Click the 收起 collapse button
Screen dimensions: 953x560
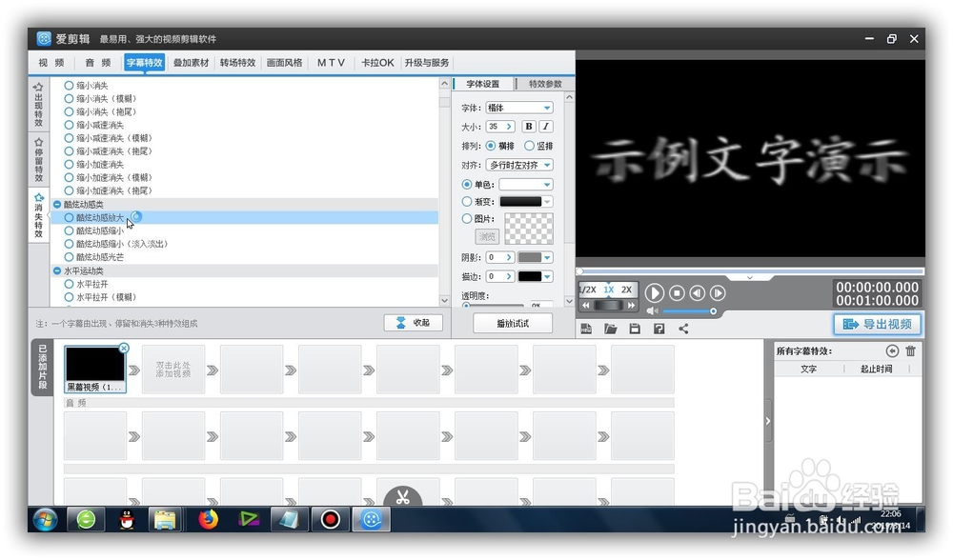[414, 323]
